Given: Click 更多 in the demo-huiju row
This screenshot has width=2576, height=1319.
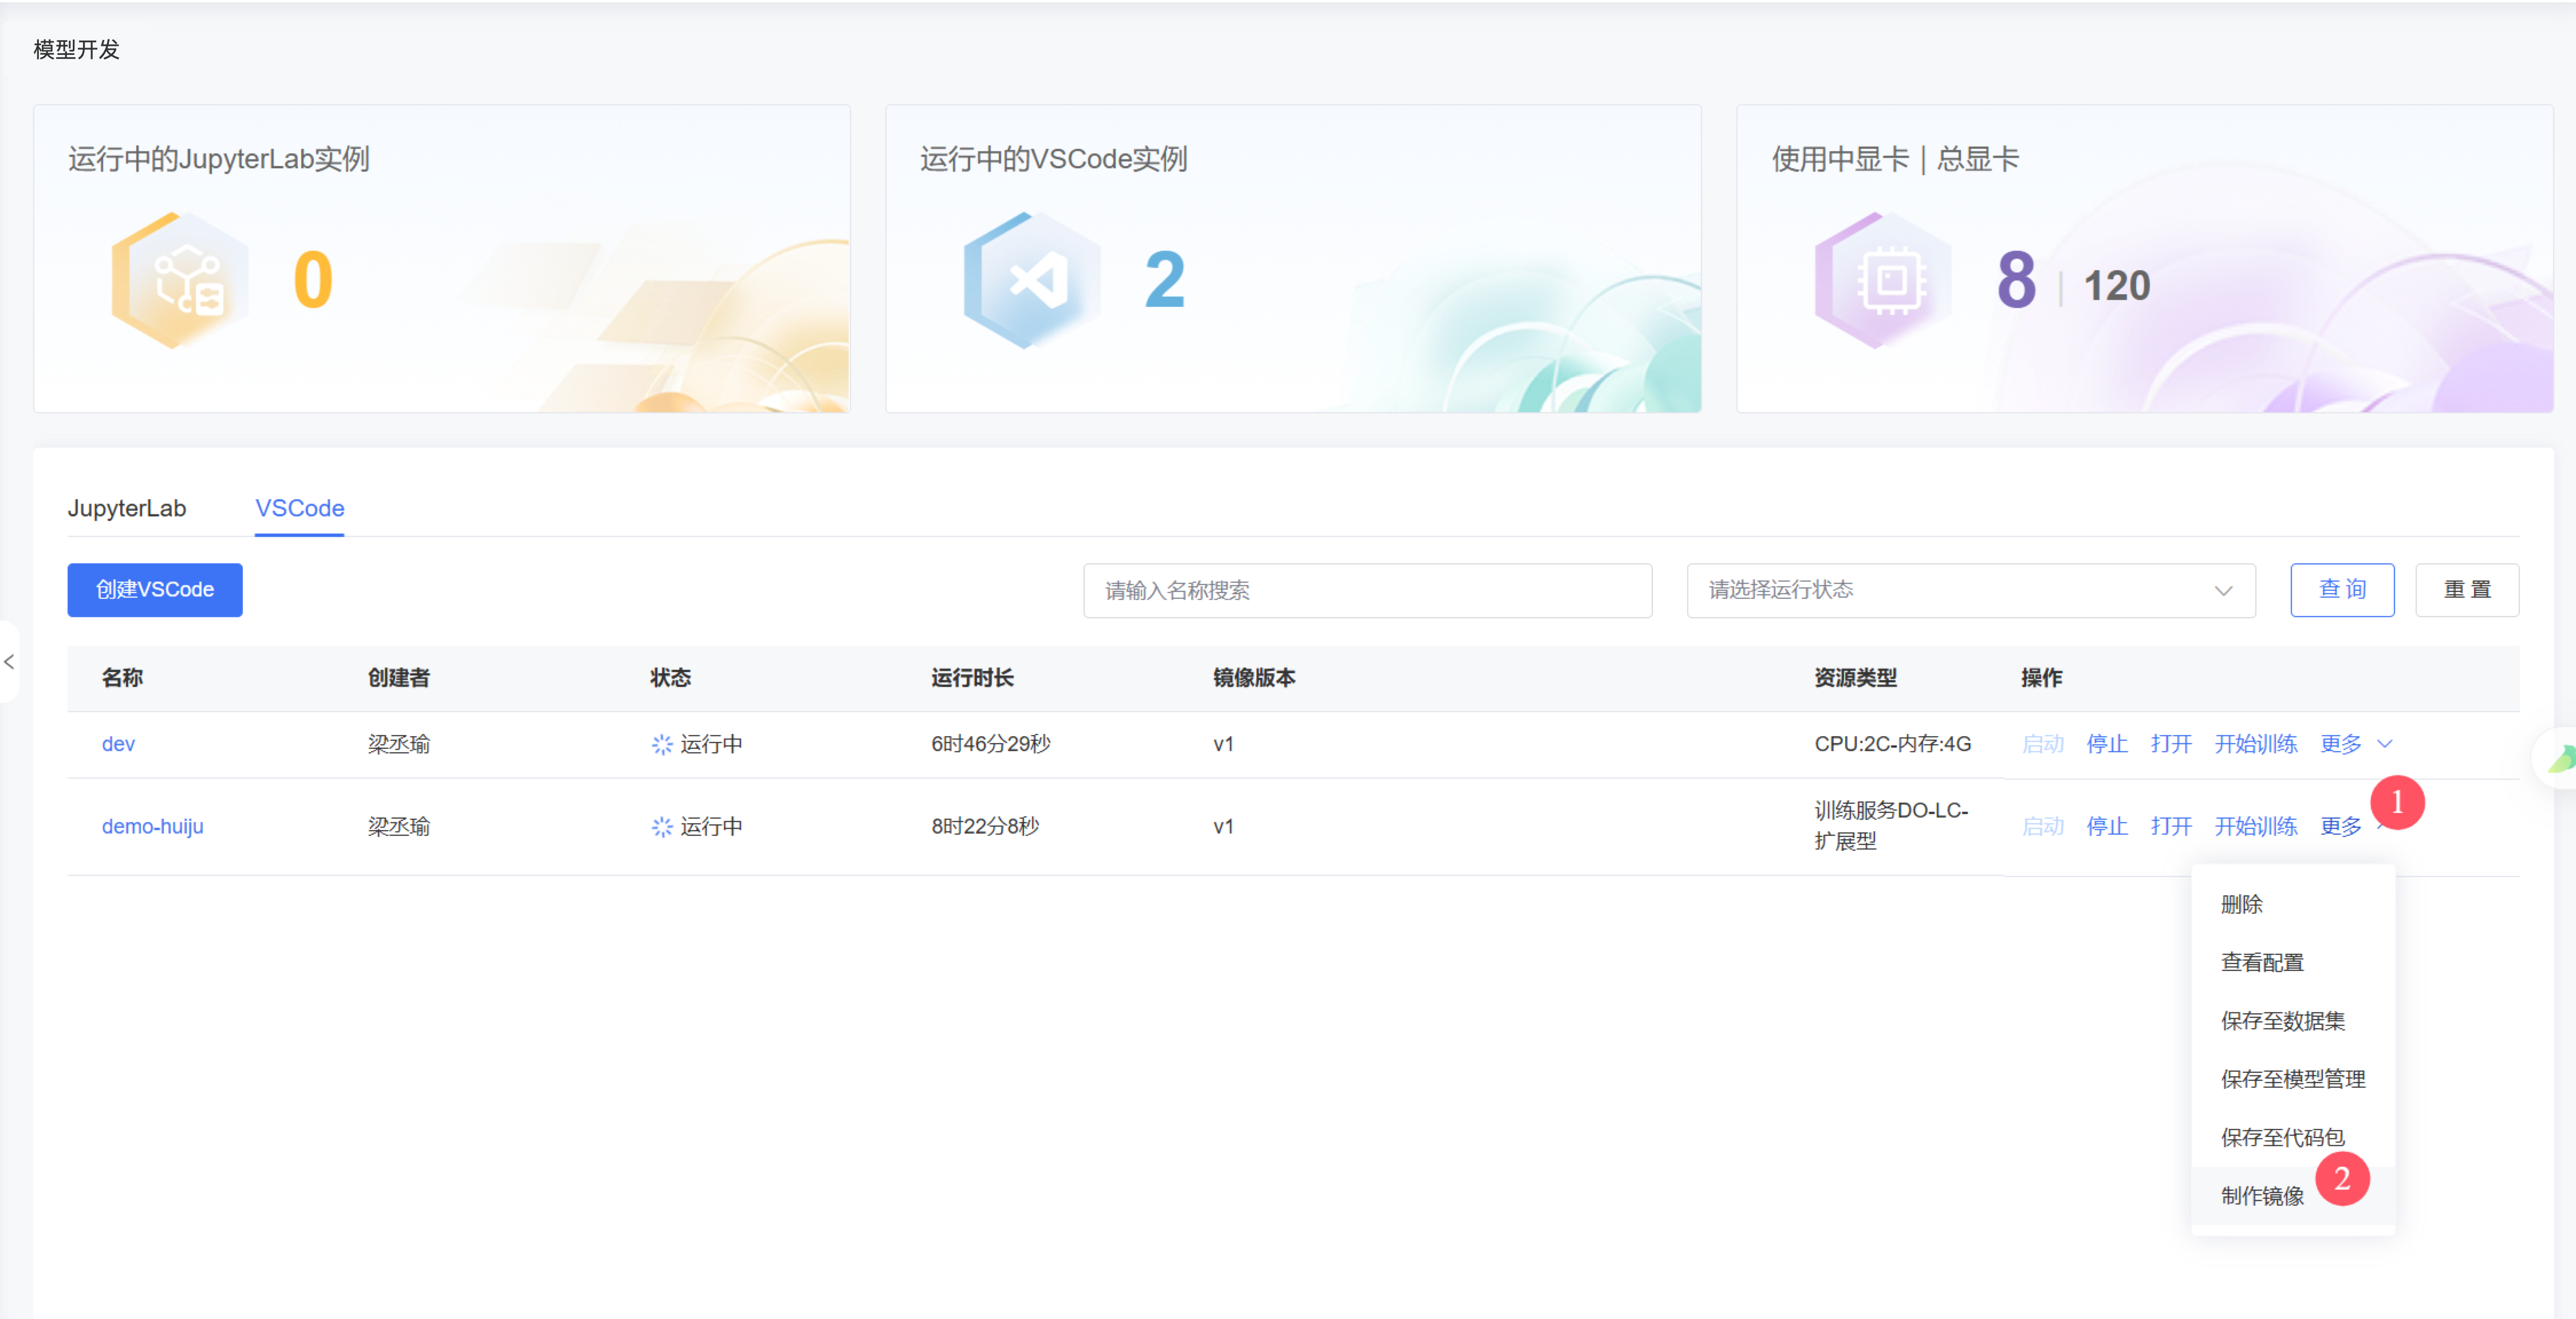Looking at the screenshot, I should [2340, 827].
